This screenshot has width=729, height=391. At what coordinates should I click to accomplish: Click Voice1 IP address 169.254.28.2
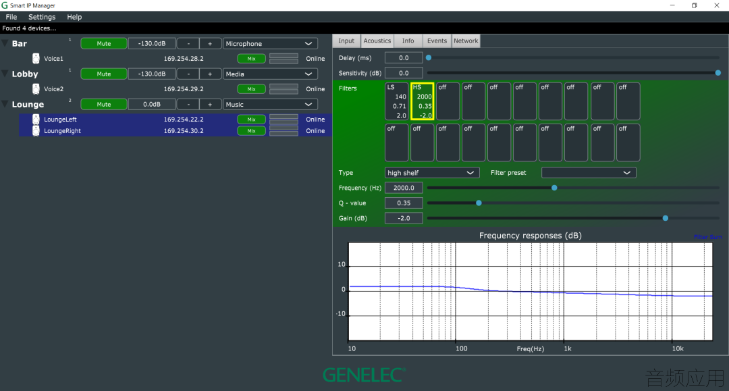coord(184,59)
